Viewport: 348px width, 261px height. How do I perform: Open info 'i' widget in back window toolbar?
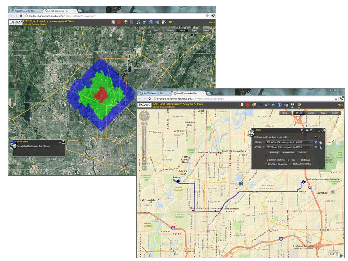151,22
